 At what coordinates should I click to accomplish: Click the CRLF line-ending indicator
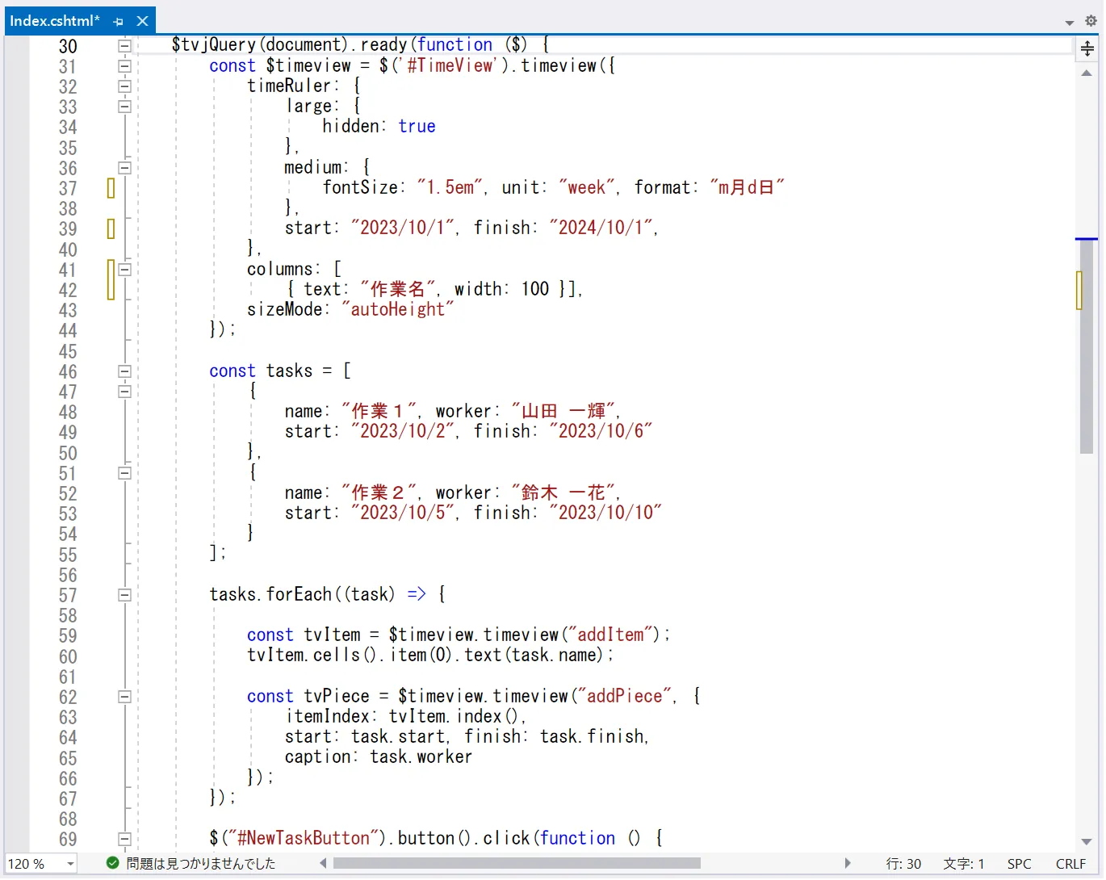click(x=1070, y=863)
